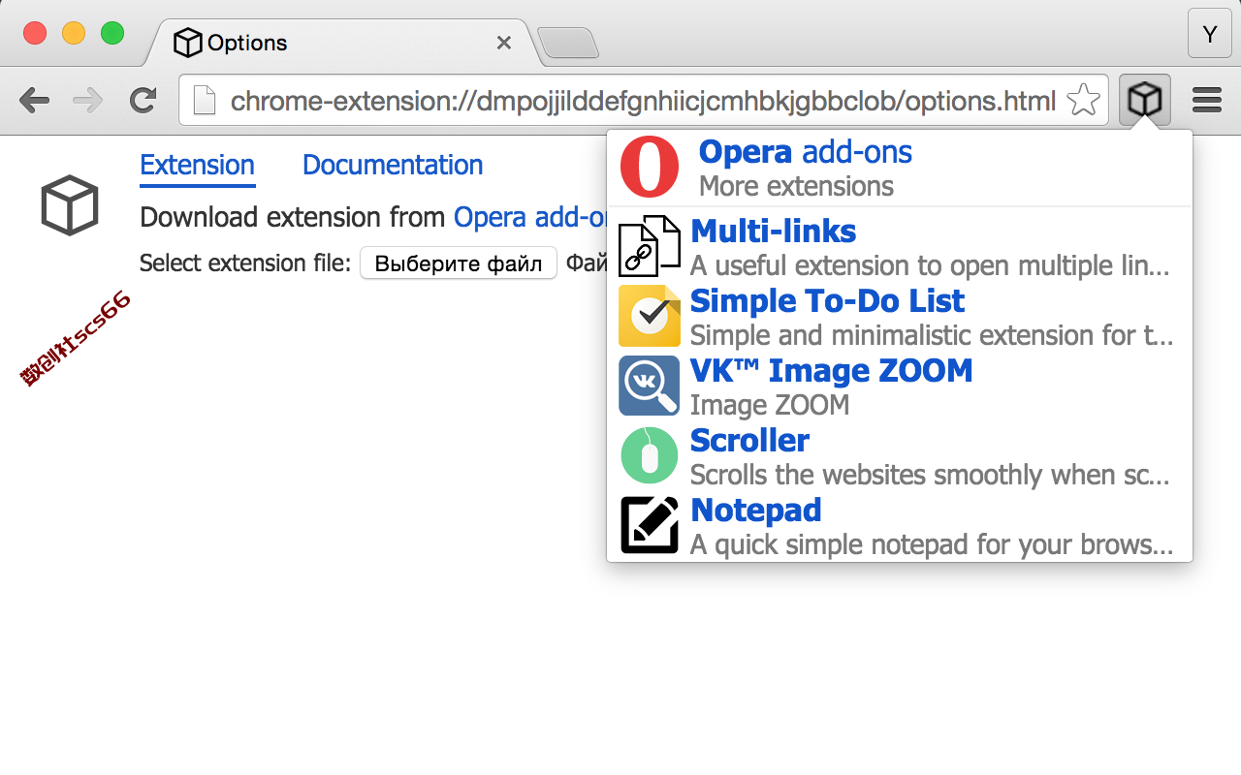The width and height of the screenshot is (1241, 775).
Task: Click 'A useful extension to open' description
Action: (932, 265)
